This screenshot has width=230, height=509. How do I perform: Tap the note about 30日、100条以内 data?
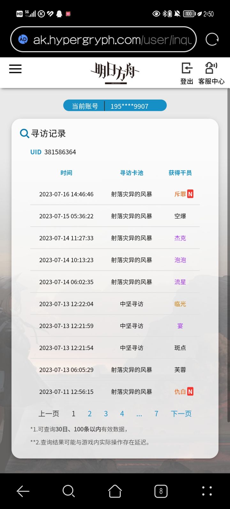pos(79,429)
